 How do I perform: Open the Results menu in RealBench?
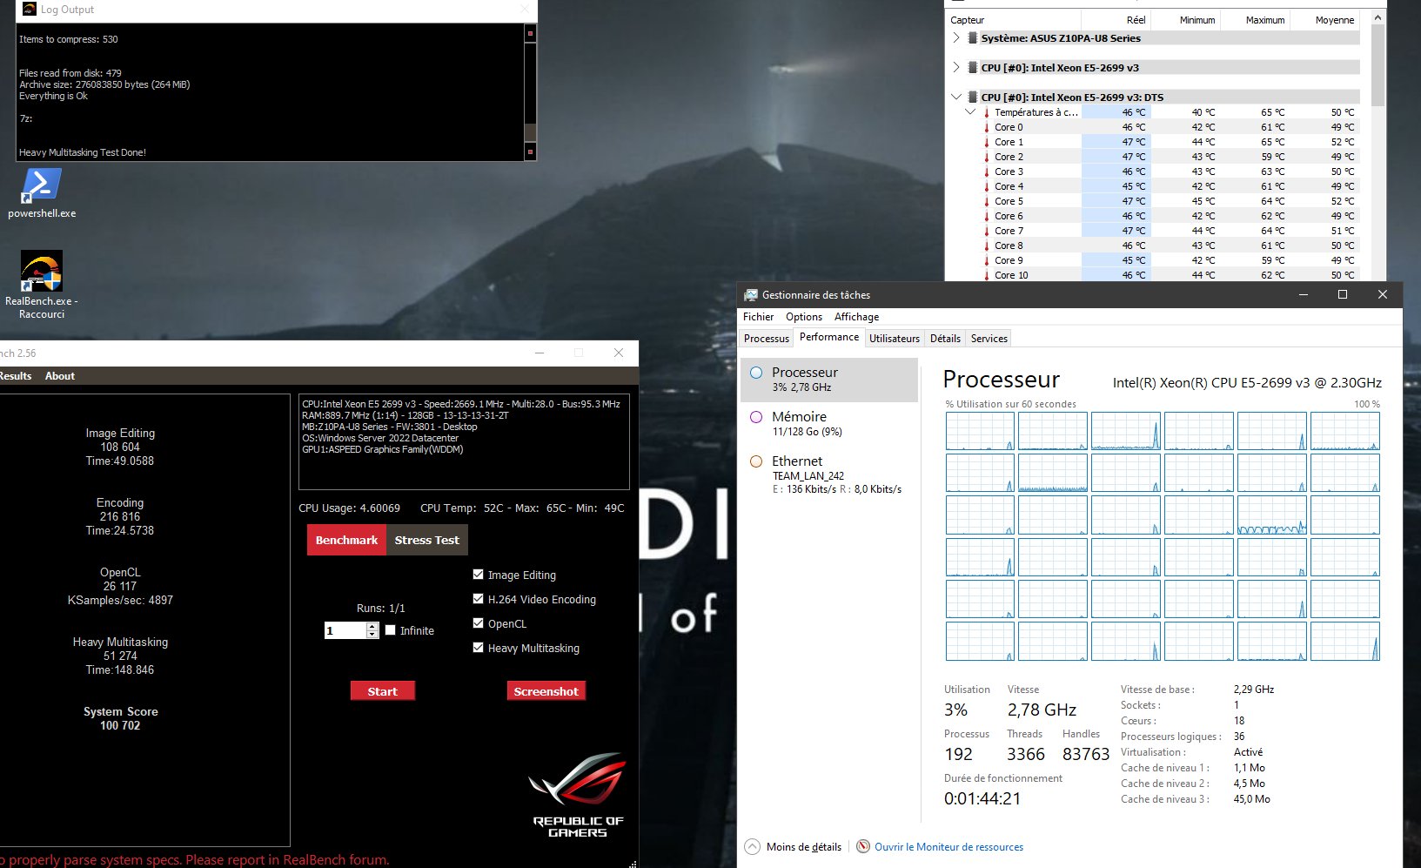point(16,376)
